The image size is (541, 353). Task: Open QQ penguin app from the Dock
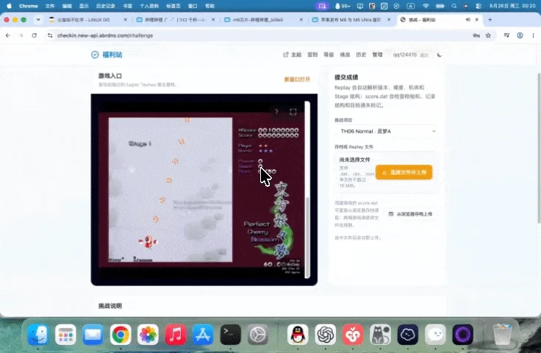[x=298, y=335]
